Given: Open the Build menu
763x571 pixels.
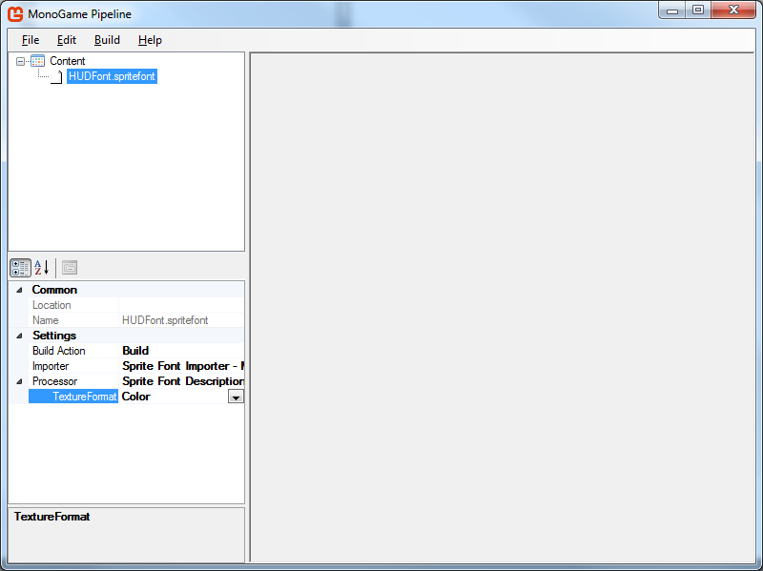Looking at the screenshot, I should (x=107, y=40).
